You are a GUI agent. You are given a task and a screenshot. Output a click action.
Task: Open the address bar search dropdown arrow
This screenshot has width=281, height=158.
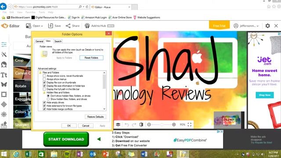(x=83, y=7)
